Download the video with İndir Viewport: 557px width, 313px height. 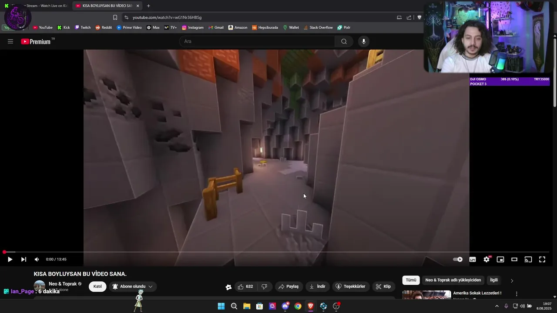tap(317, 286)
